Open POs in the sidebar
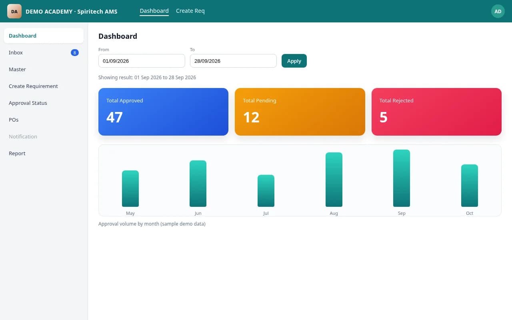The height and width of the screenshot is (320, 512). click(x=44, y=120)
